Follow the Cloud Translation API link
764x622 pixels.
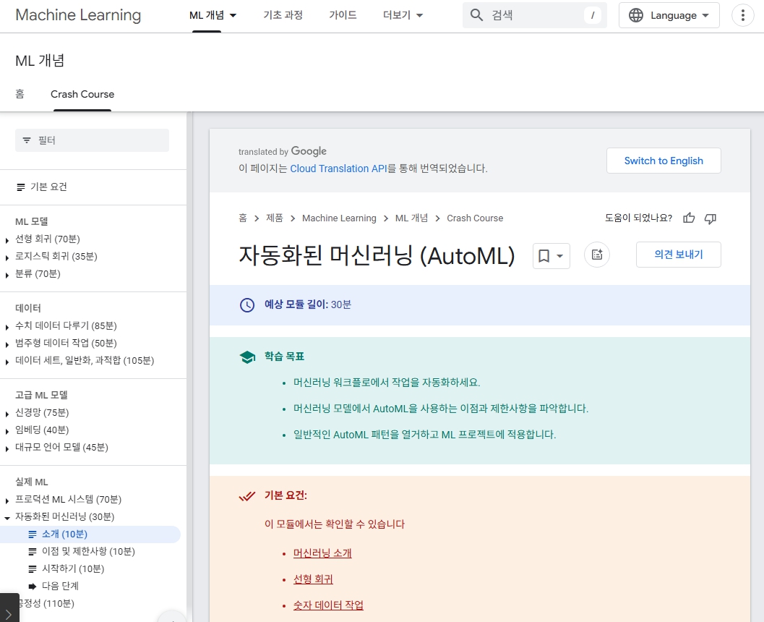338,169
